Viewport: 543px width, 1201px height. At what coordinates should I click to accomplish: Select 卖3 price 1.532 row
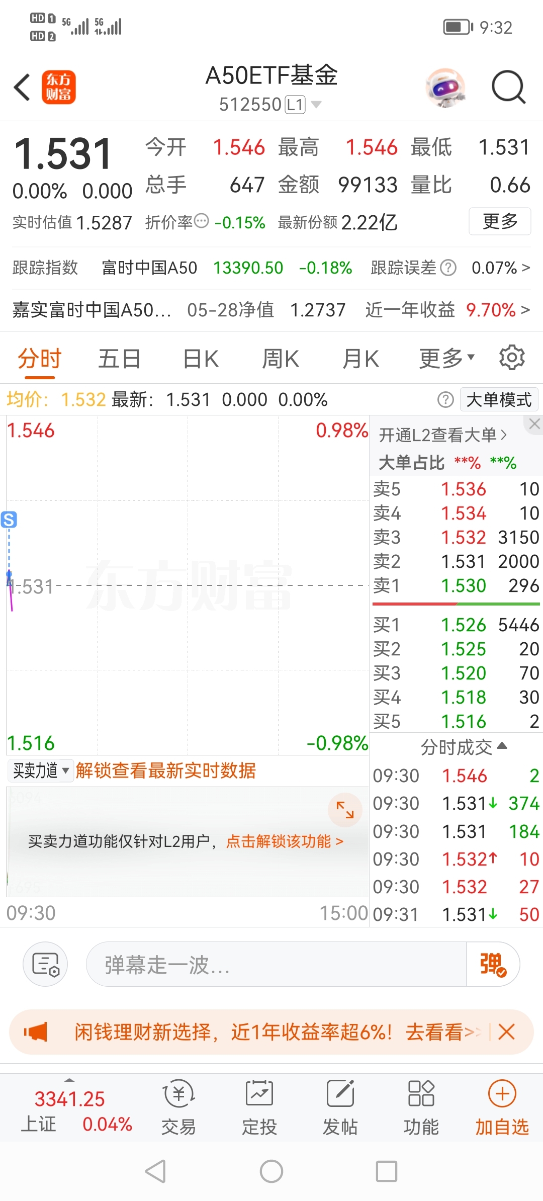(x=456, y=537)
